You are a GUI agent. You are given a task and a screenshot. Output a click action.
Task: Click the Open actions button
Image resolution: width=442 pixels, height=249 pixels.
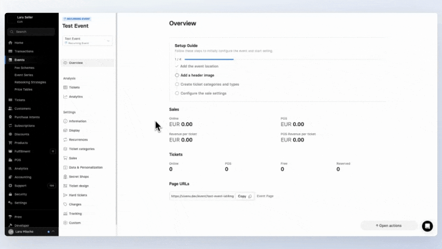pyautogui.click(x=389, y=226)
